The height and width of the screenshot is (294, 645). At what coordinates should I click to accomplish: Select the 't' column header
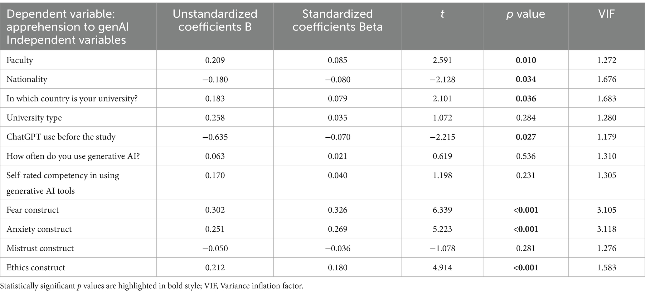442,14
